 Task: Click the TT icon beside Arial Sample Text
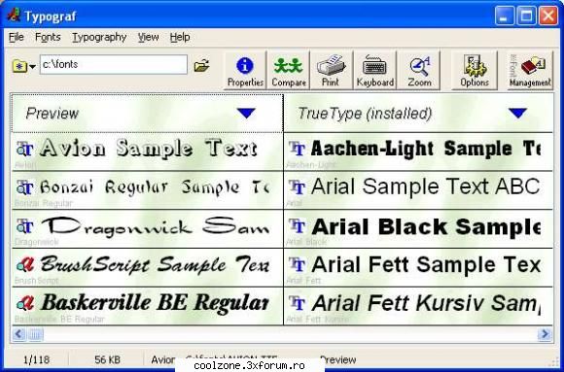pyautogui.click(x=298, y=187)
